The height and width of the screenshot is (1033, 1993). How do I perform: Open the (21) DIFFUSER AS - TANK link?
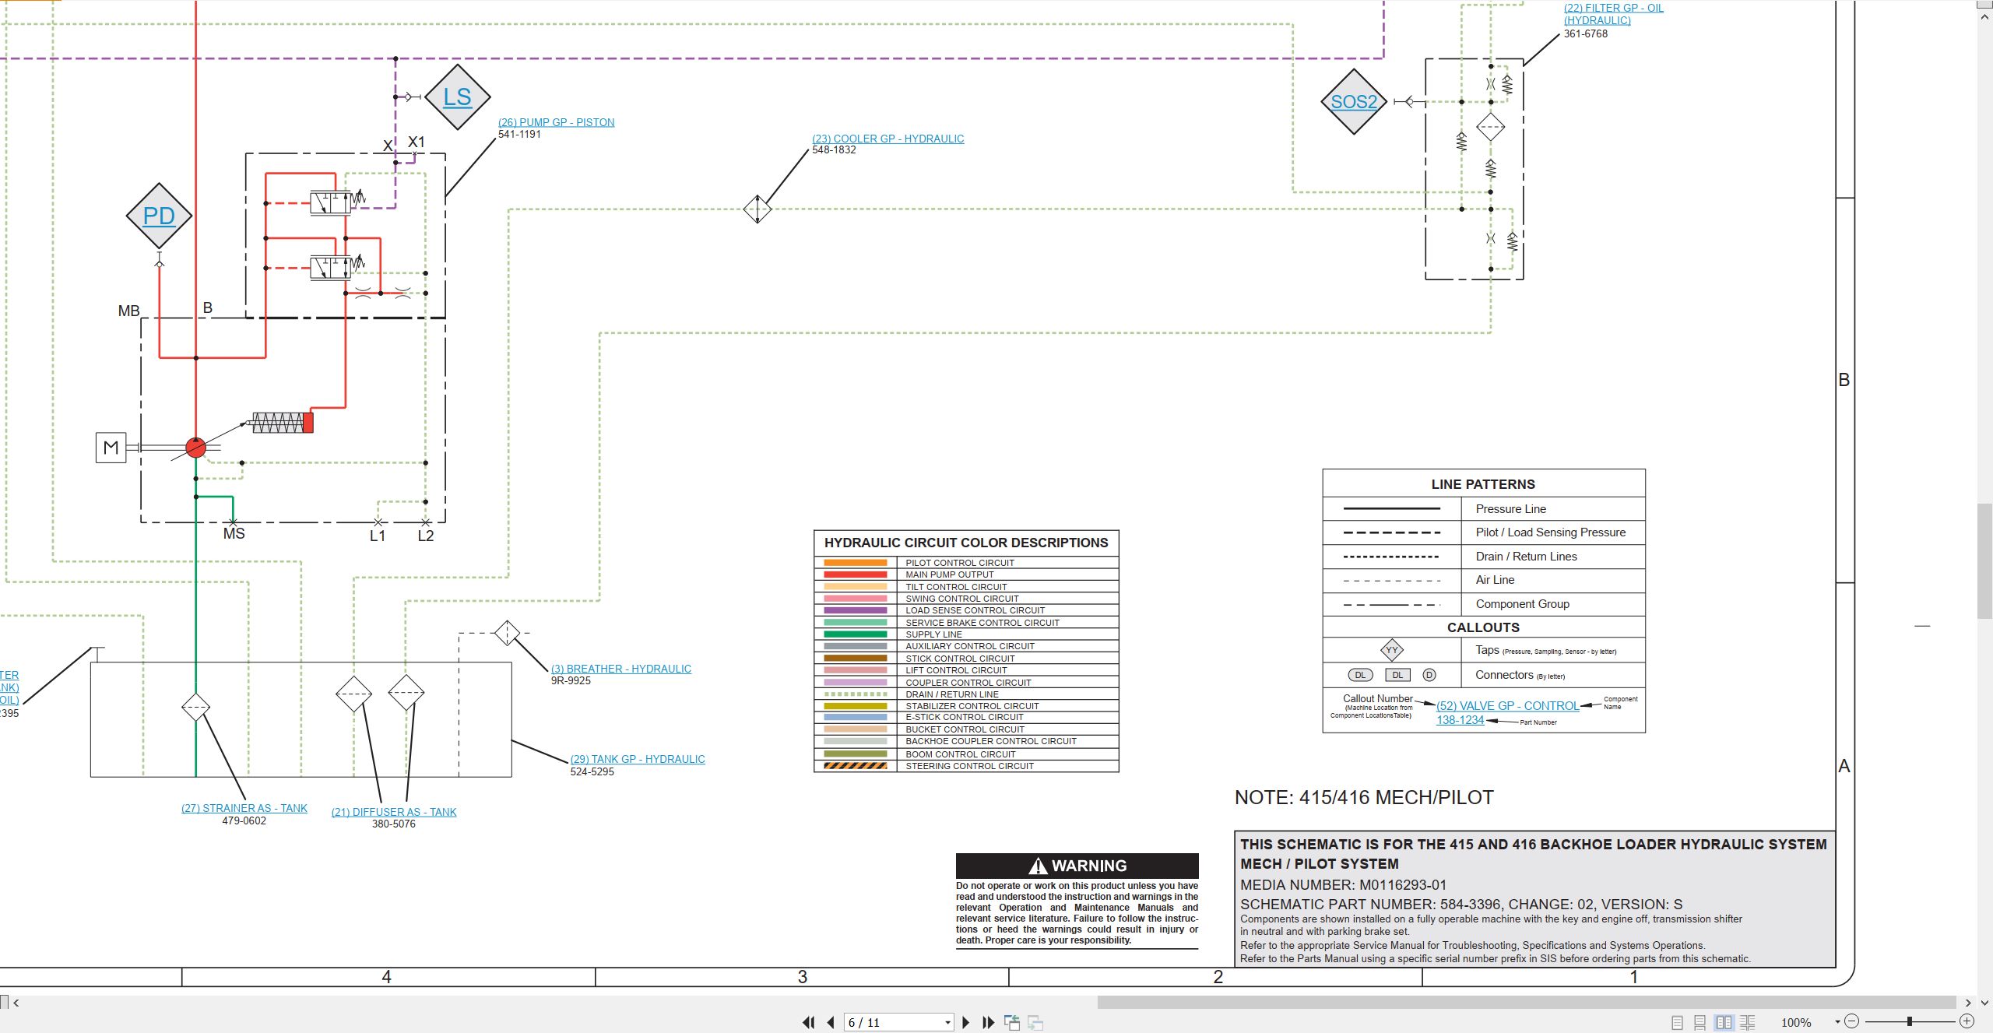393,812
